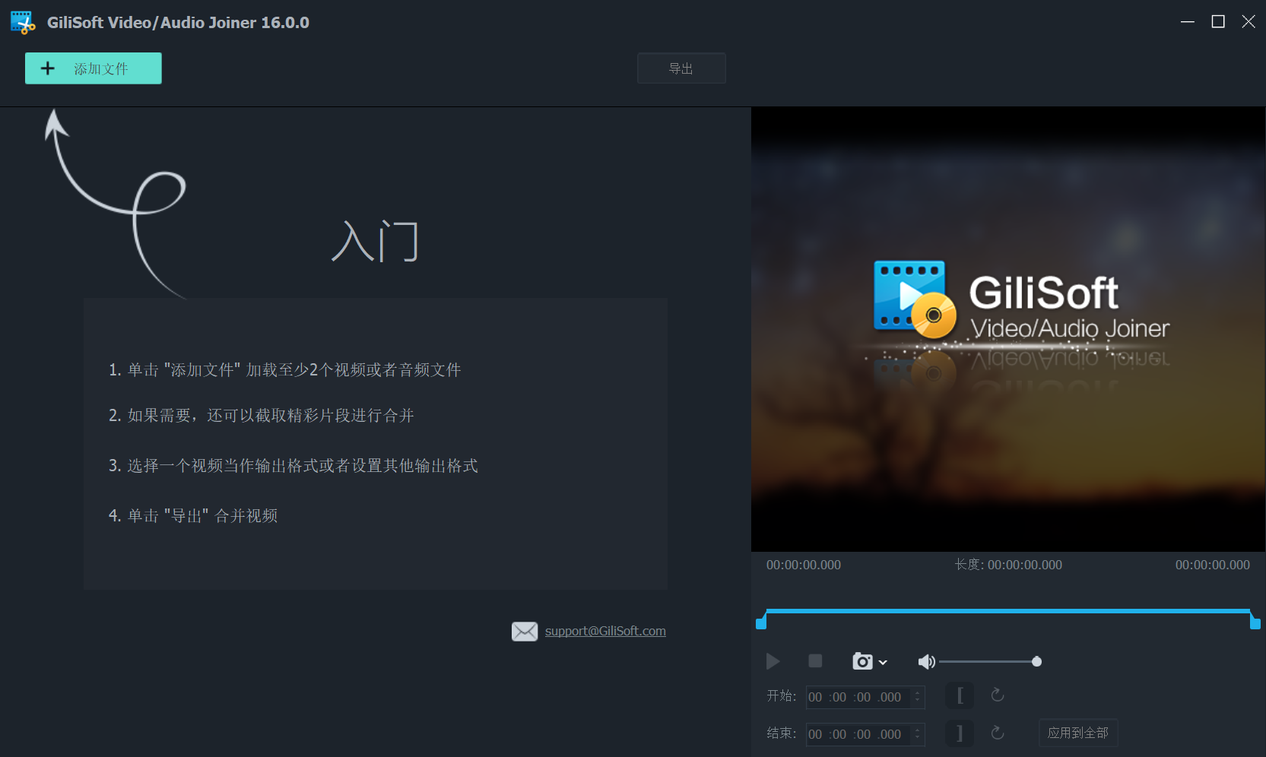Expand the snapshot options dropdown arrow
The image size is (1266, 757).
pos(883,663)
